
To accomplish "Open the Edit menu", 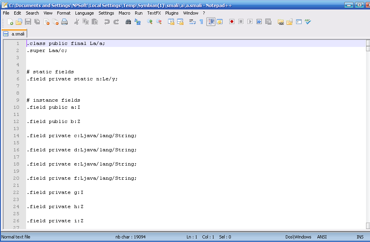I will 17,13.
